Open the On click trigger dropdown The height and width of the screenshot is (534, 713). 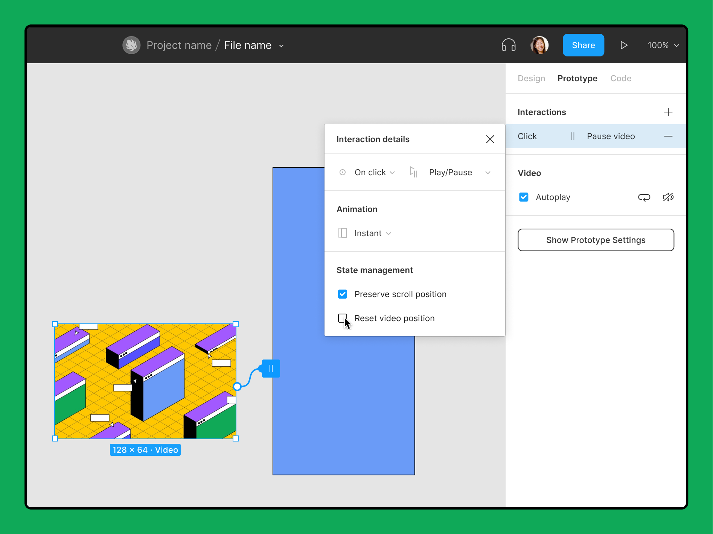(x=374, y=173)
